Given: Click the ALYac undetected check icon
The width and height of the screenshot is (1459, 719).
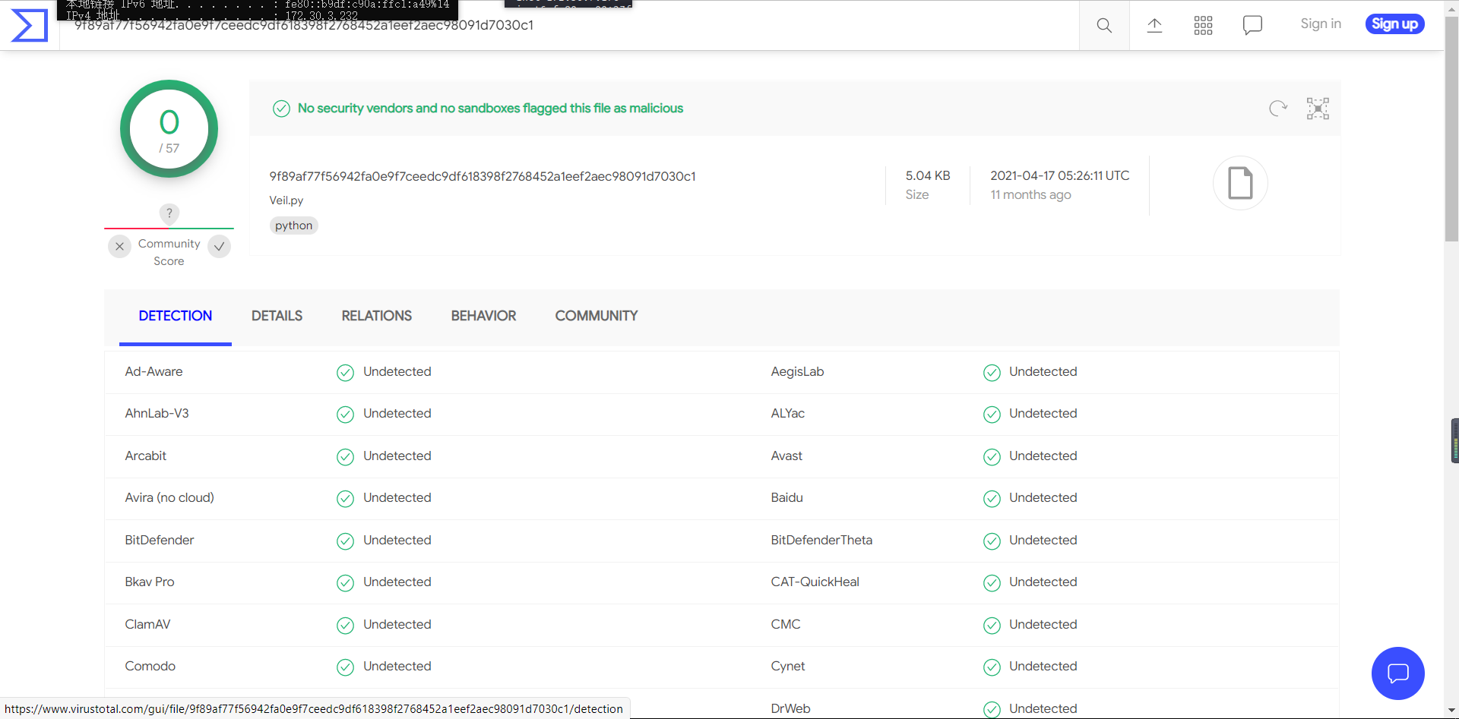Looking at the screenshot, I should click(992, 415).
